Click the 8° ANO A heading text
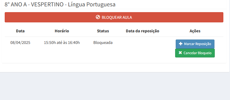This screenshot has height=100, width=230. 16,4
